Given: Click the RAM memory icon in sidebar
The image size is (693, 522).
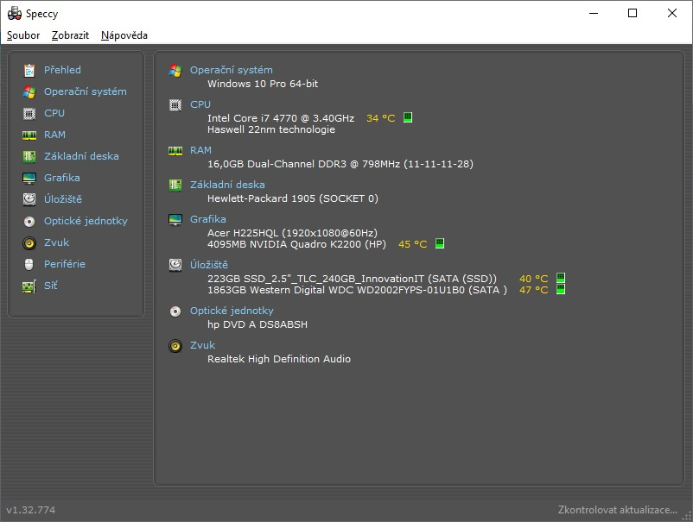Looking at the screenshot, I should coord(29,134).
